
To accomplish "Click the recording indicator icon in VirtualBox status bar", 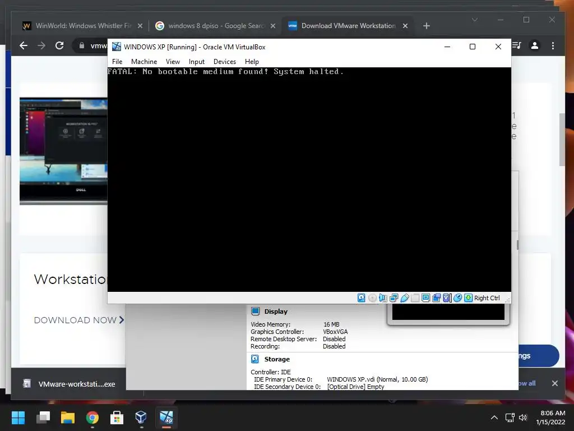I will 436,298.
